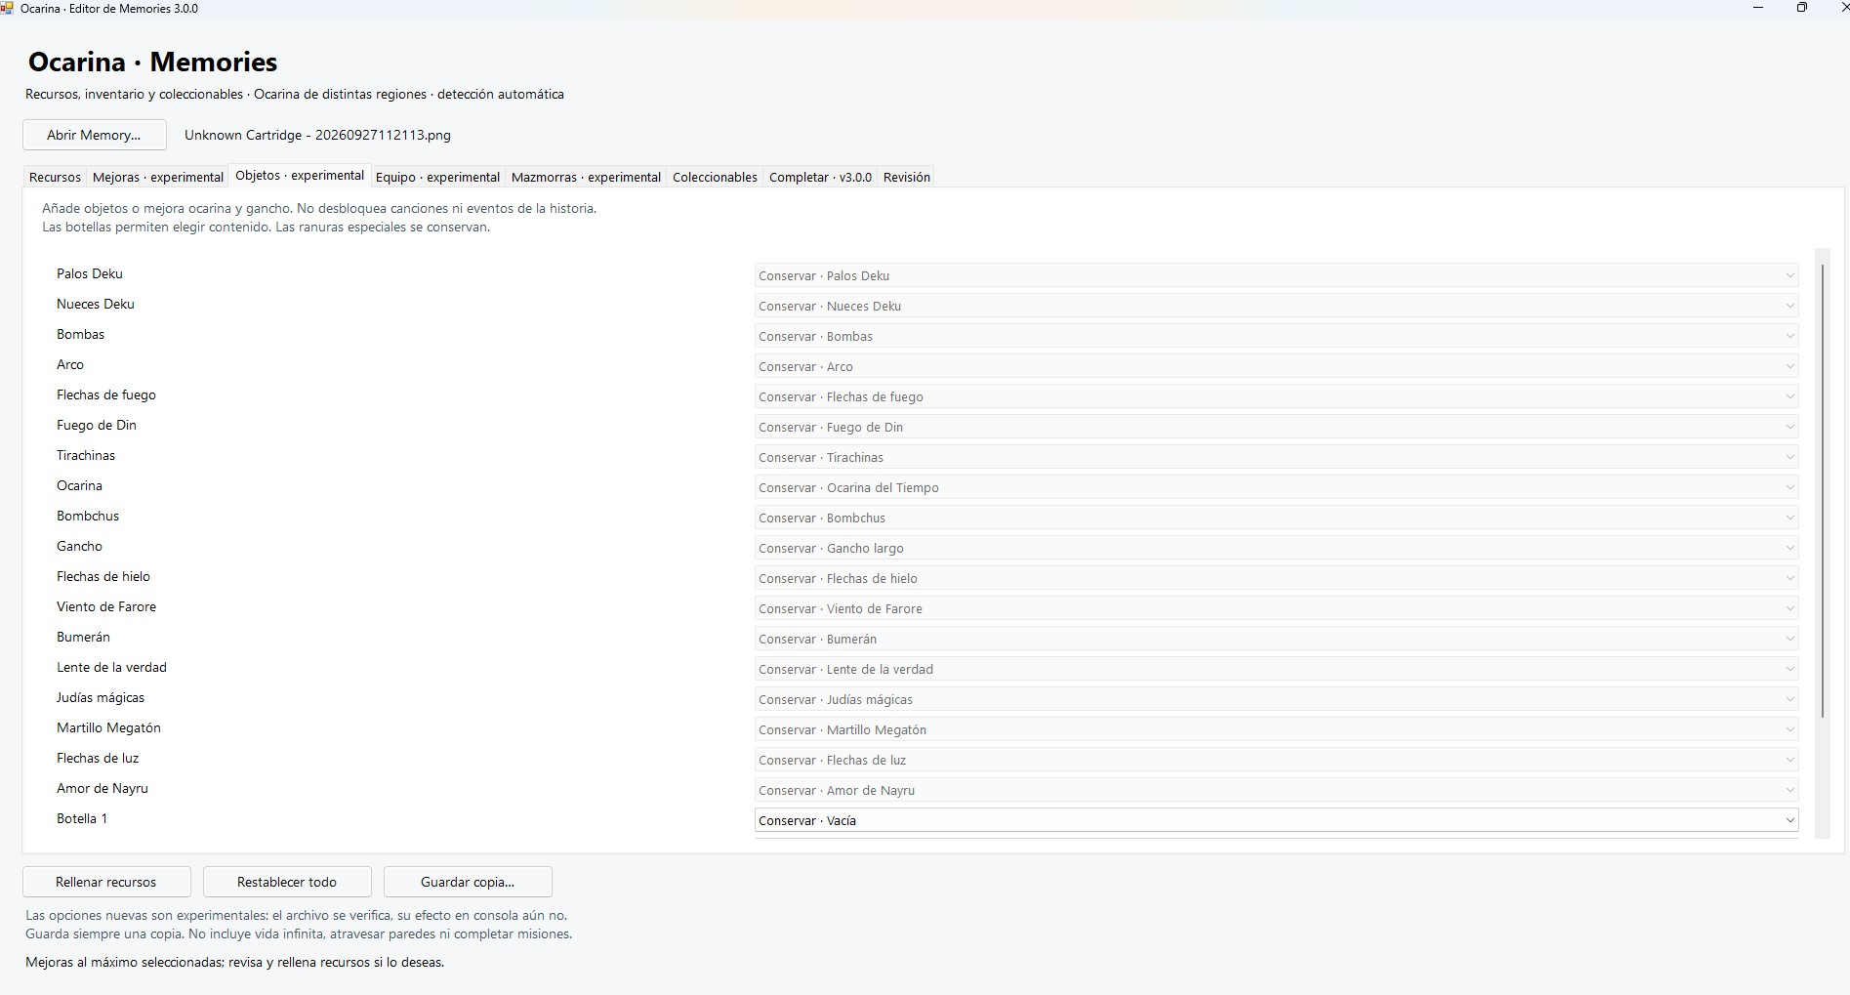Open the Palos Deku dropdown
The width and height of the screenshot is (1850, 995).
click(x=1276, y=275)
